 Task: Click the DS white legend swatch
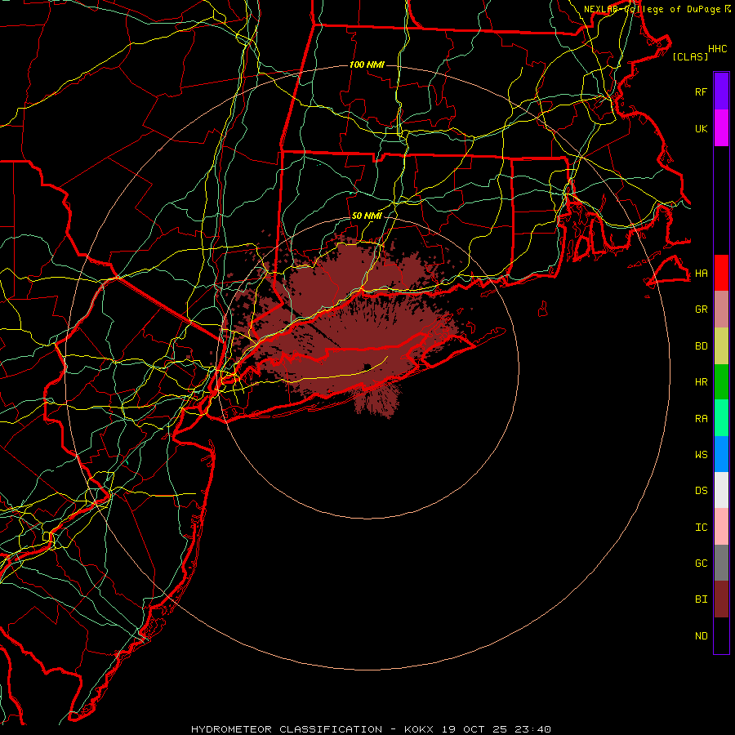click(721, 490)
